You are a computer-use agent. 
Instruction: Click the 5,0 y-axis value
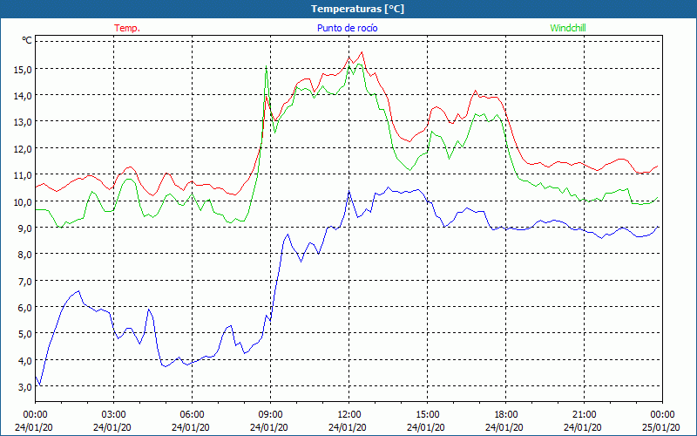[x=26, y=334]
